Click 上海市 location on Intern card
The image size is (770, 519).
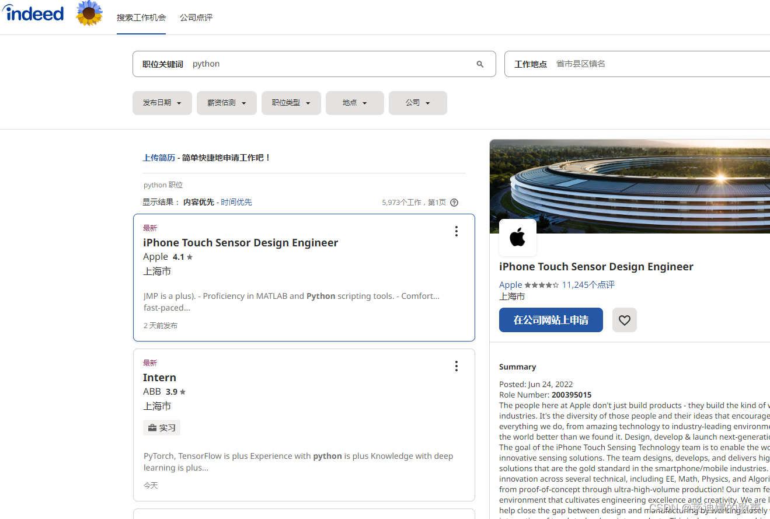coord(157,406)
